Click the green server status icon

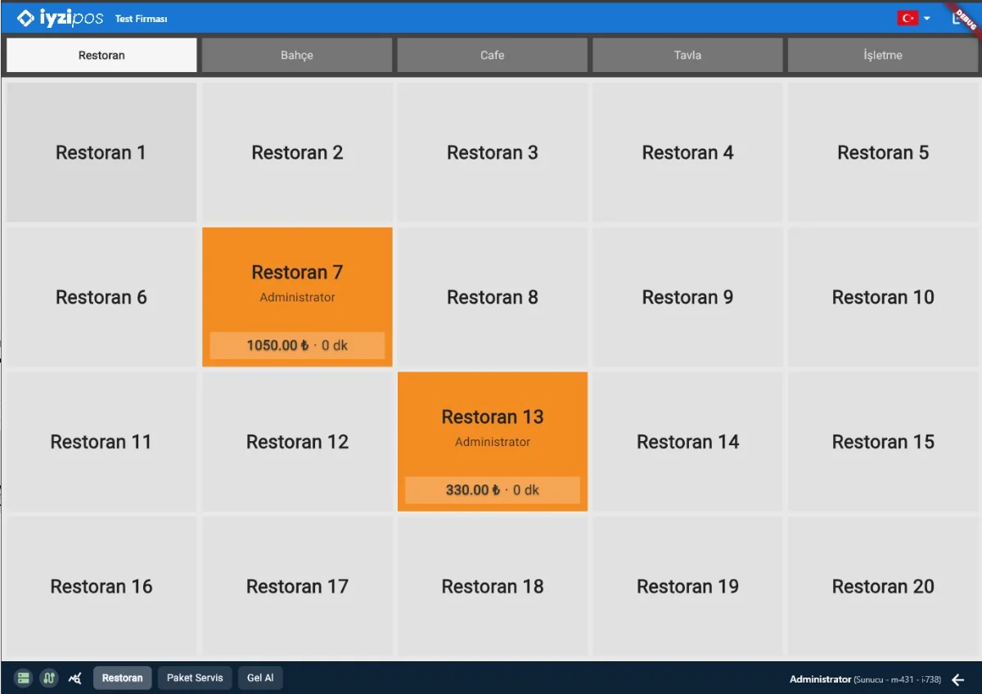[23, 678]
